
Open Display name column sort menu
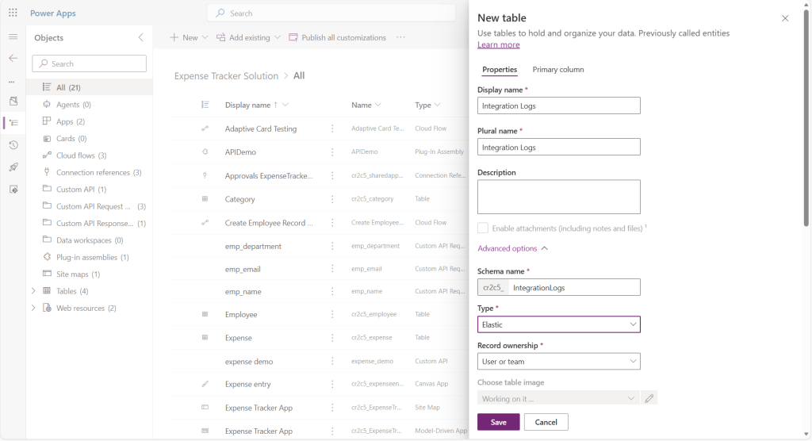pos(285,105)
